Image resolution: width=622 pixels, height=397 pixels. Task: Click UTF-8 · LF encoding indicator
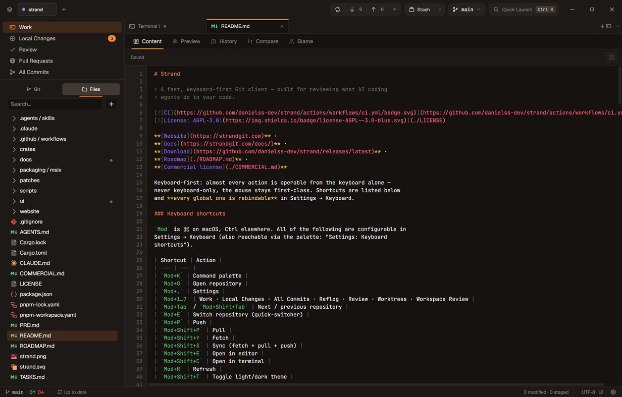593,392
